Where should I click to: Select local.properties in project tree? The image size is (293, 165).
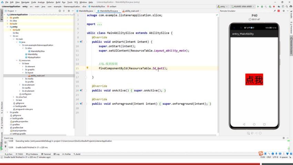[19, 131]
